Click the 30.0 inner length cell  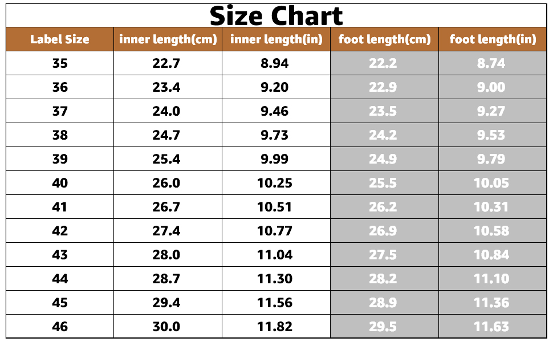pos(166,327)
